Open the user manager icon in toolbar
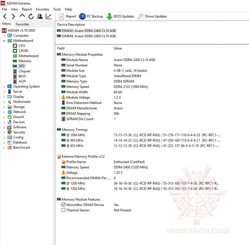This screenshot has width=249, height=245. coord(40,16)
